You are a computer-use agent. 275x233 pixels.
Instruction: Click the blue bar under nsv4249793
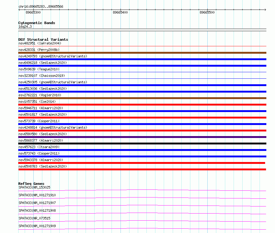pos(142,59)
